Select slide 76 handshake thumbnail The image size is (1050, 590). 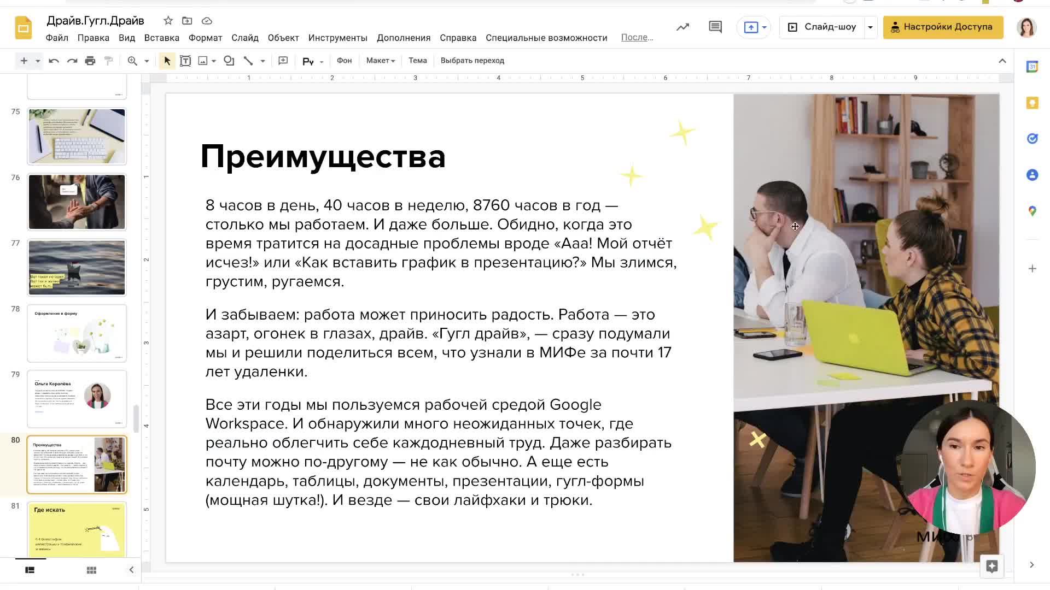click(77, 202)
